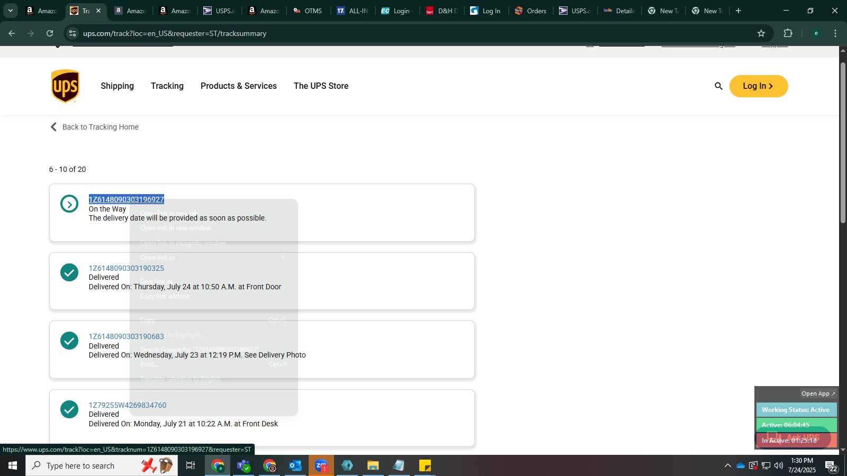Click delivered checkmark icon for July 24 package
The height and width of the screenshot is (476, 847).
69,272
